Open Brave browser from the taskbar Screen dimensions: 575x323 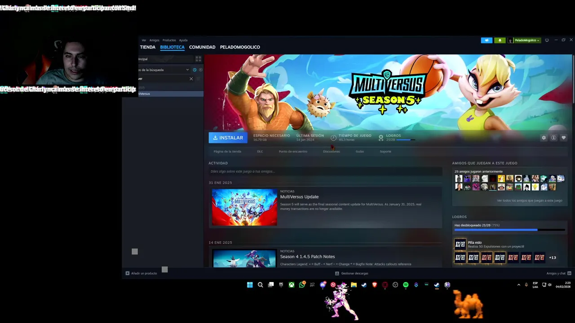(x=375, y=285)
